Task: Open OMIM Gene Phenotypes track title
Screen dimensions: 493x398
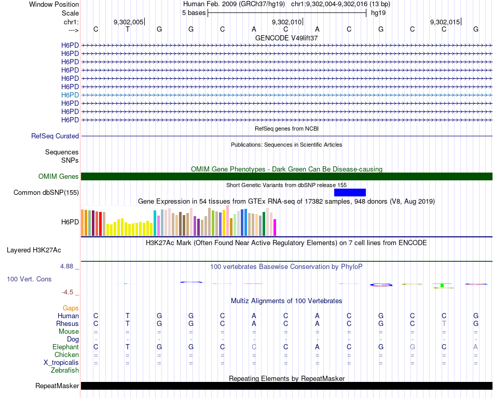Action: coord(286,169)
